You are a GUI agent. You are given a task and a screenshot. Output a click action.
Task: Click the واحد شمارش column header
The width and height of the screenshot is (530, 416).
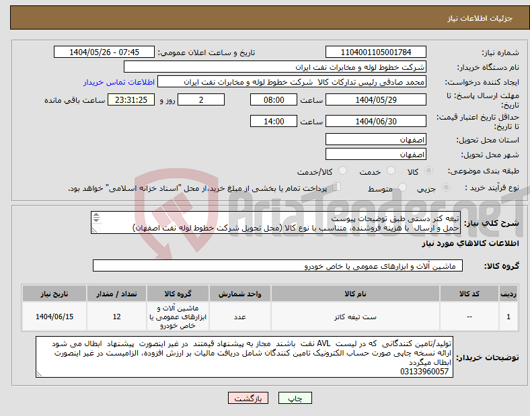[x=240, y=294]
